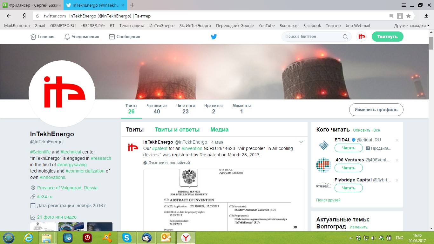Screen dimensions: 434x244
Task: Click the padlock security icon in address bar
Action: coord(400,16)
